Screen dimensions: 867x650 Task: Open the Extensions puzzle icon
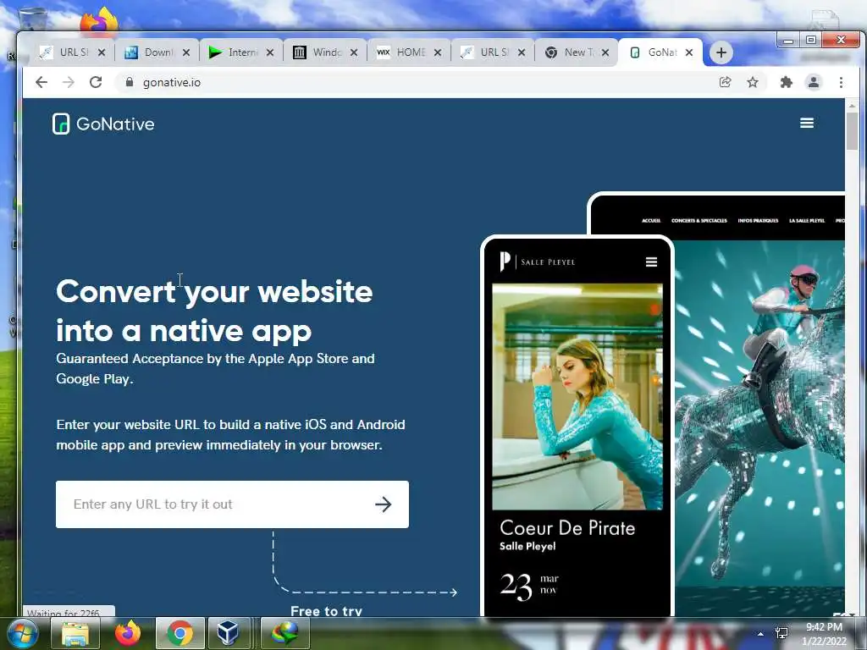coord(786,82)
